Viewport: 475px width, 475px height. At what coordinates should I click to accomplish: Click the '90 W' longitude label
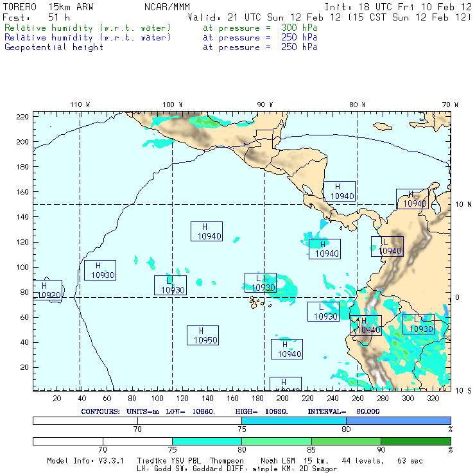pyautogui.click(x=264, y=105)
